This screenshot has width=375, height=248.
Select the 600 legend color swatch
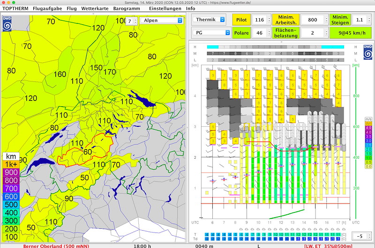(x=11, y=197)
